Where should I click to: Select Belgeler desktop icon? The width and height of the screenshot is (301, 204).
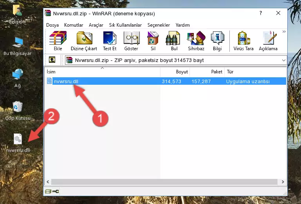pos(18,14)
